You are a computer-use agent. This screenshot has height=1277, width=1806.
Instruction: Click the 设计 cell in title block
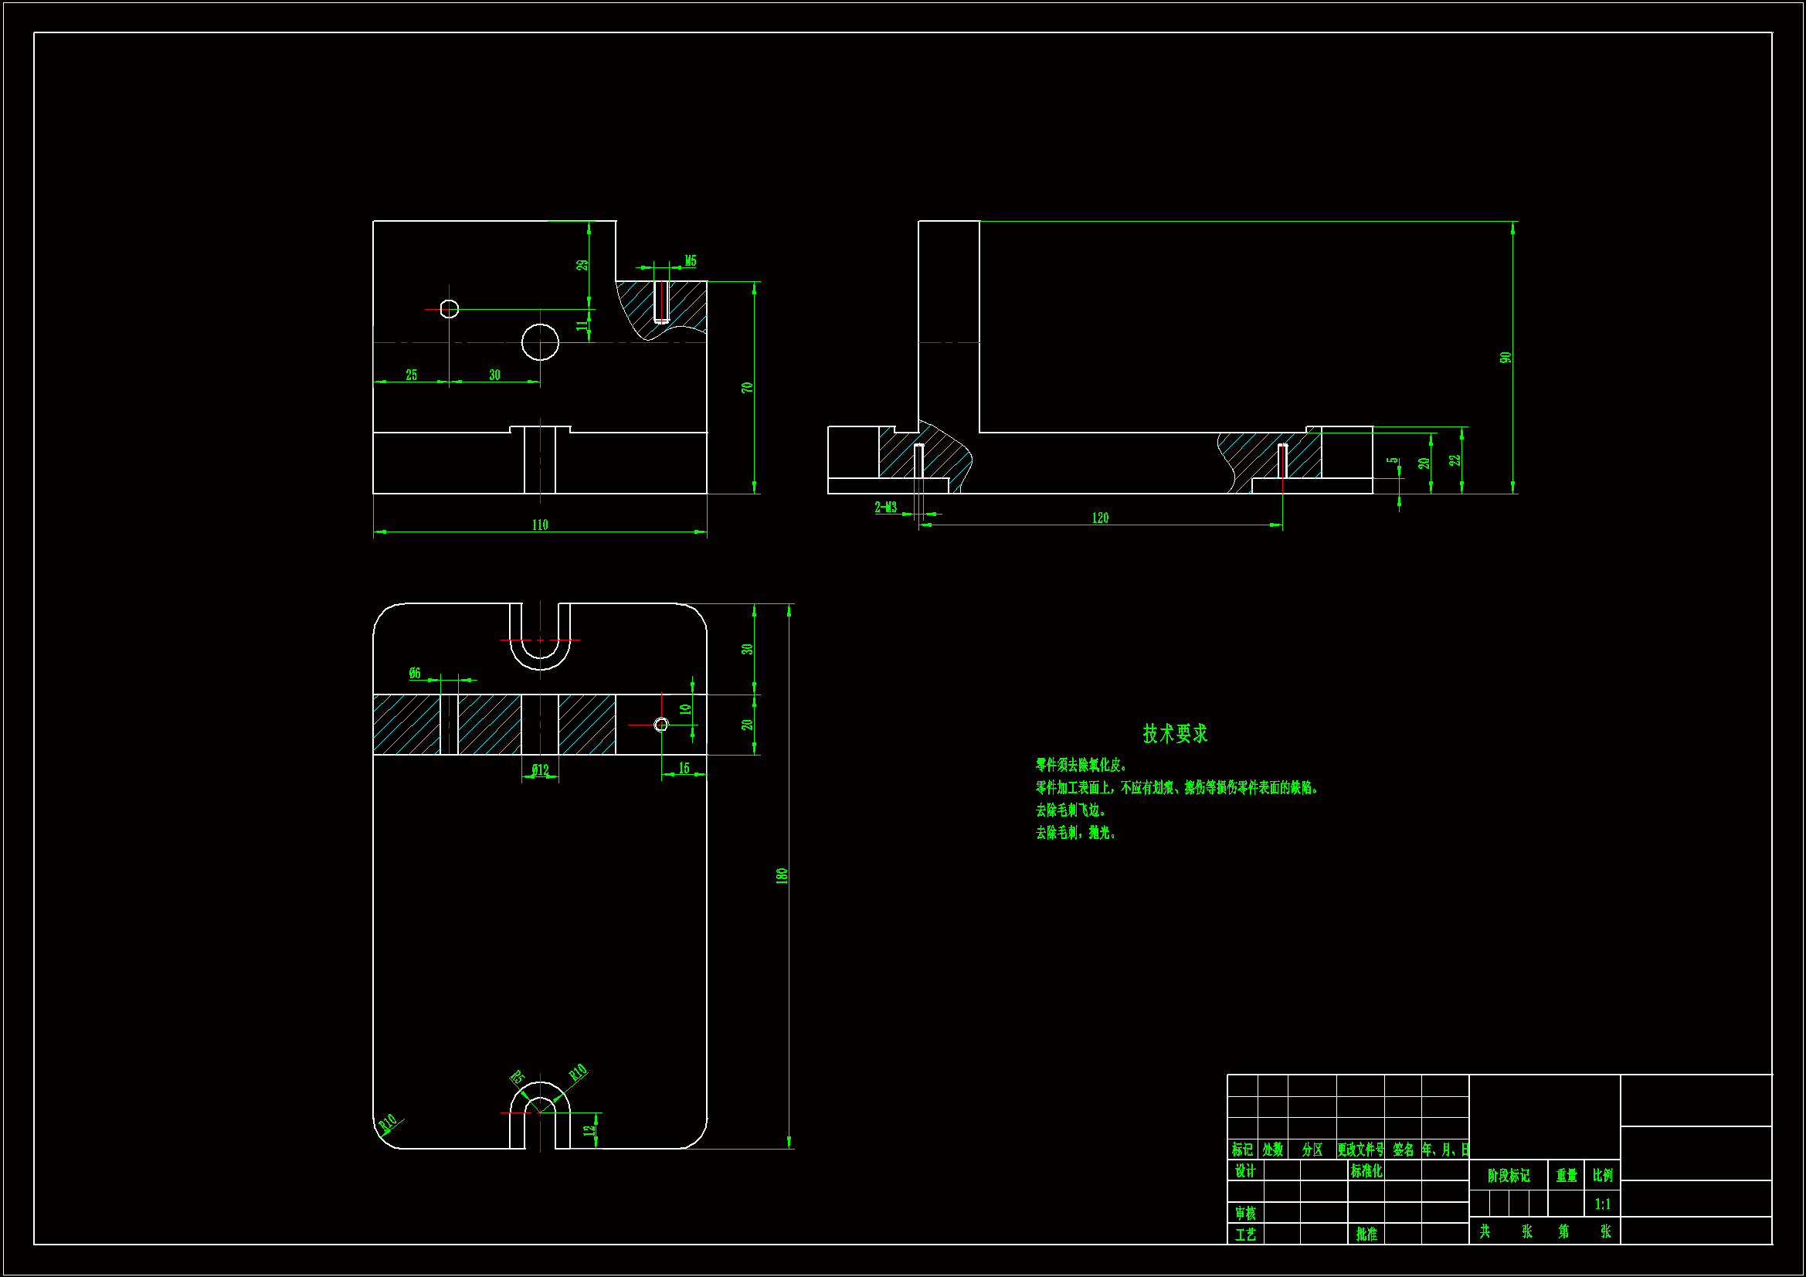(1245, 1171)
